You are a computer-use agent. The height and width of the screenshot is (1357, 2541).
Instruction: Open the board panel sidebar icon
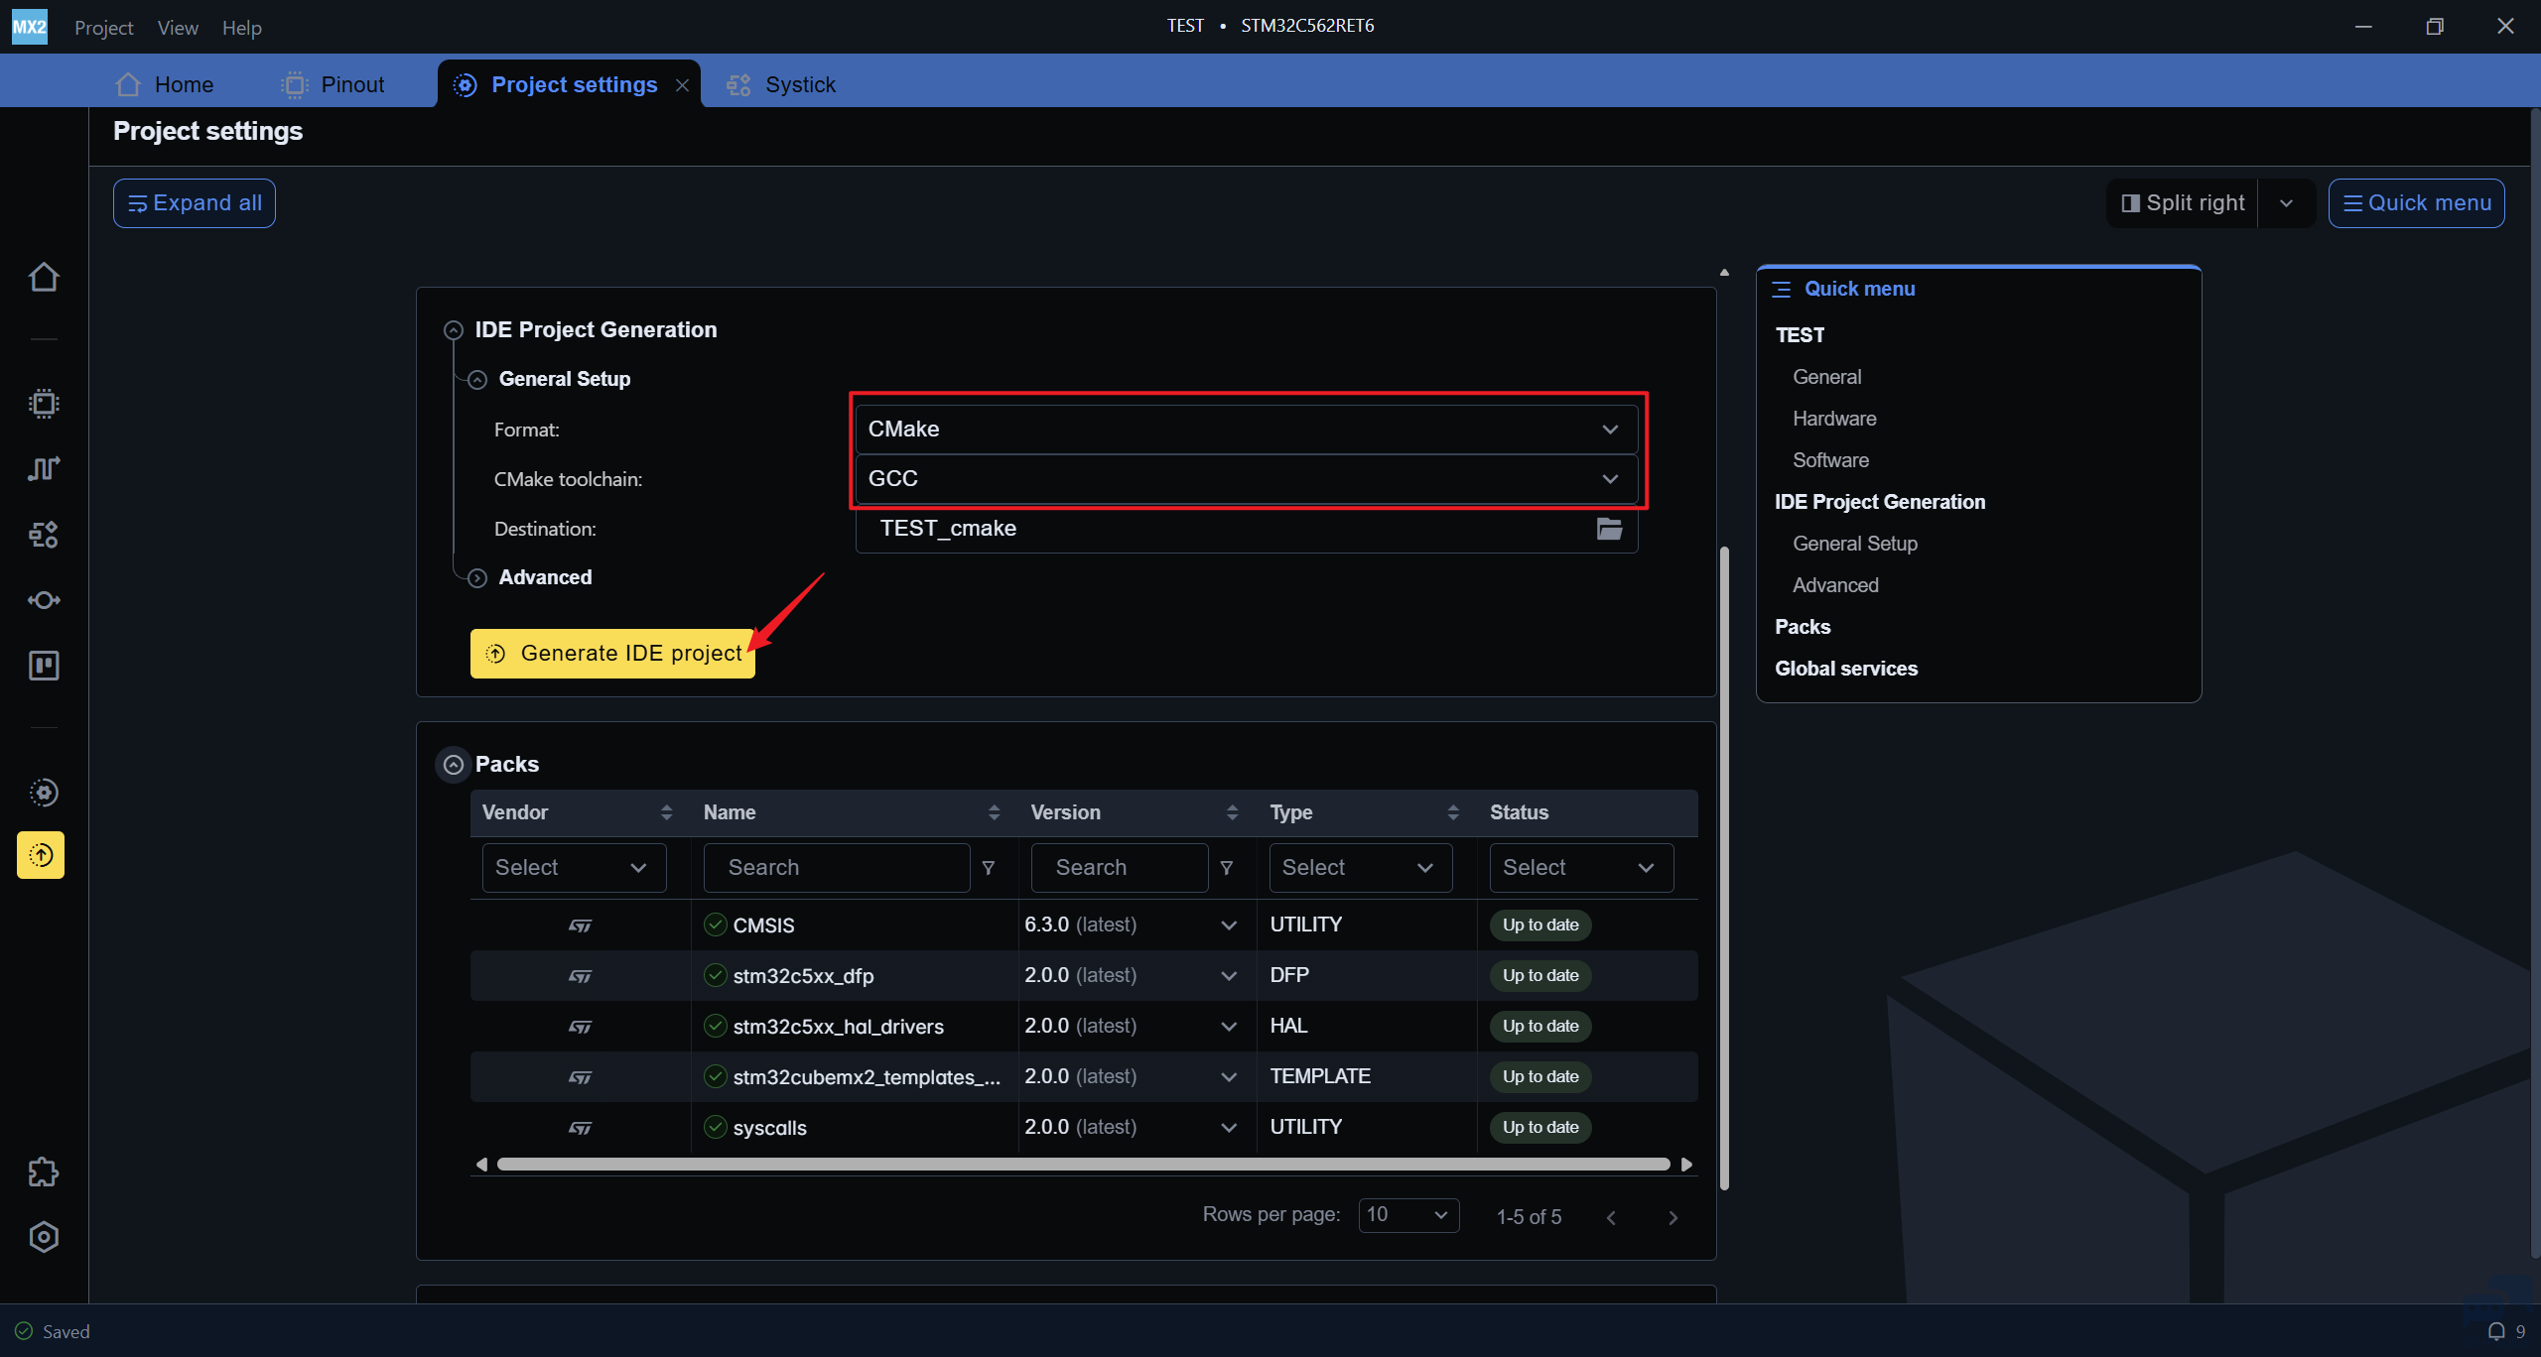44,666
